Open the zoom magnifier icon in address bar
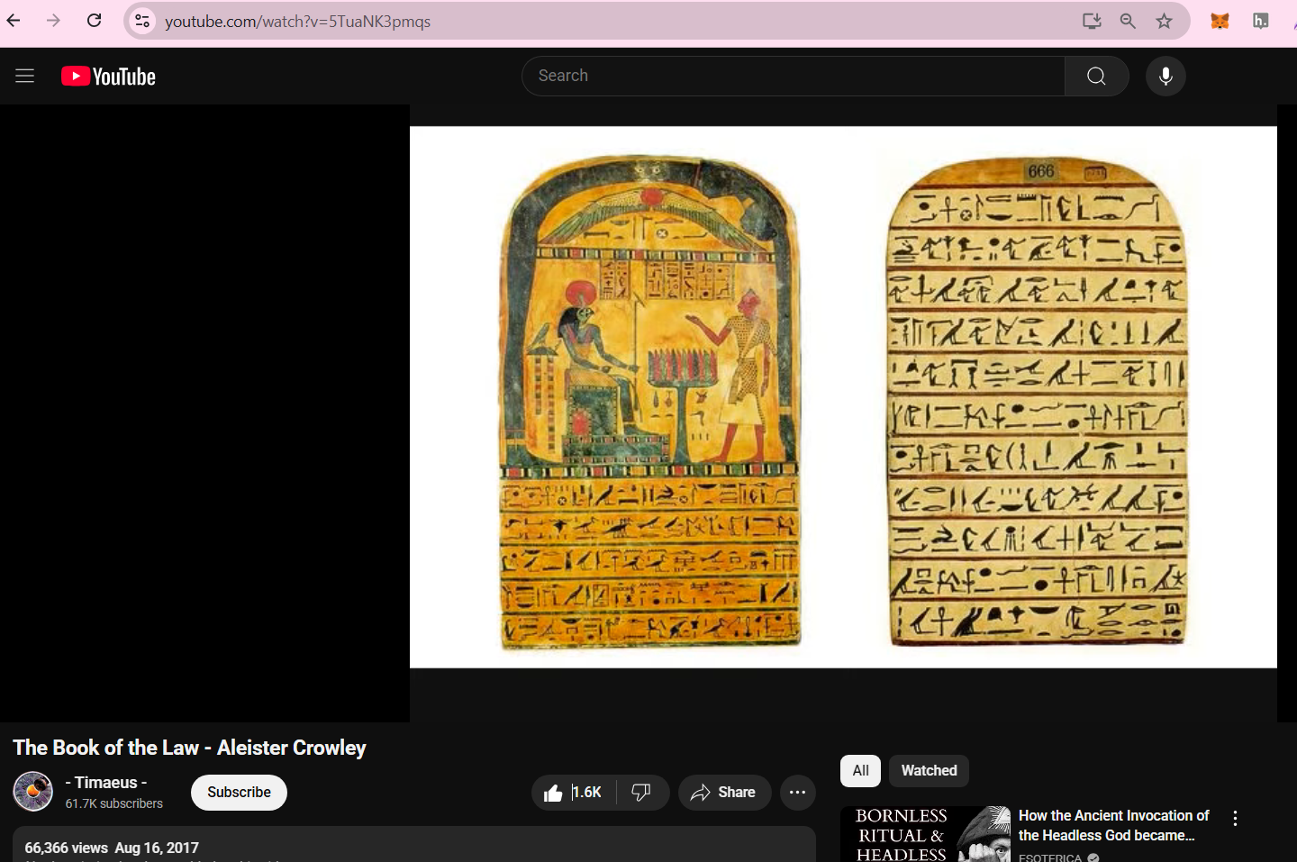This screenshot has width=1297, height=862. point(1128,21)
